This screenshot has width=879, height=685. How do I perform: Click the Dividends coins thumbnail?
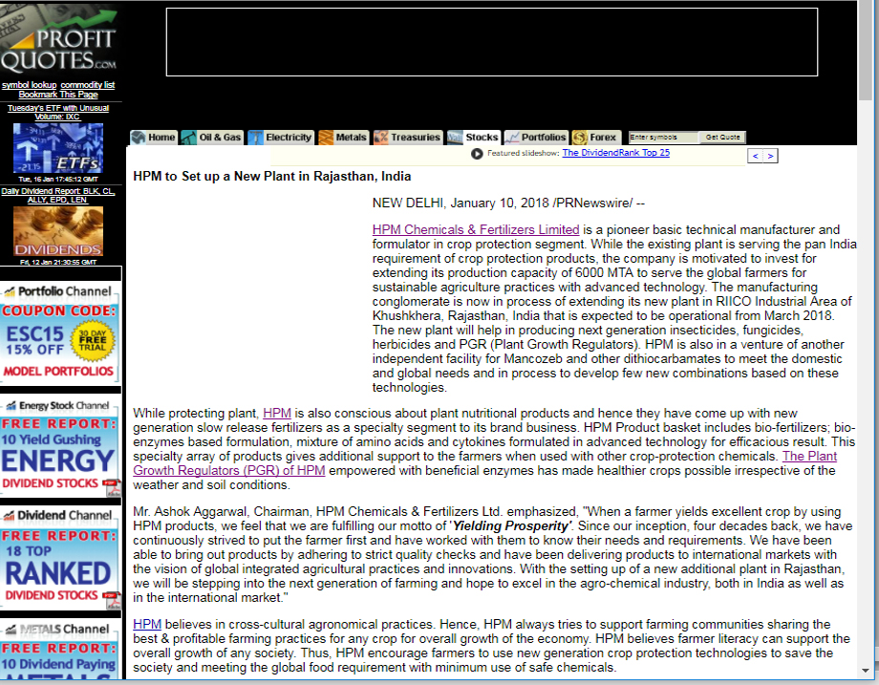58,231
